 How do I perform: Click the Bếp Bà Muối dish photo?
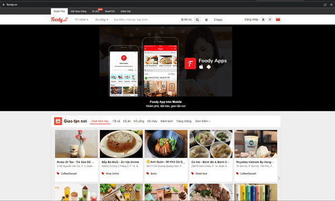[x=121, y=144]
